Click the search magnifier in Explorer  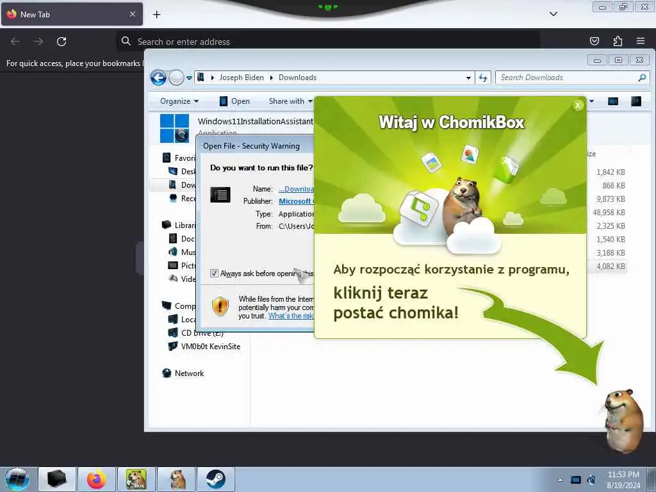click(642, 78)
